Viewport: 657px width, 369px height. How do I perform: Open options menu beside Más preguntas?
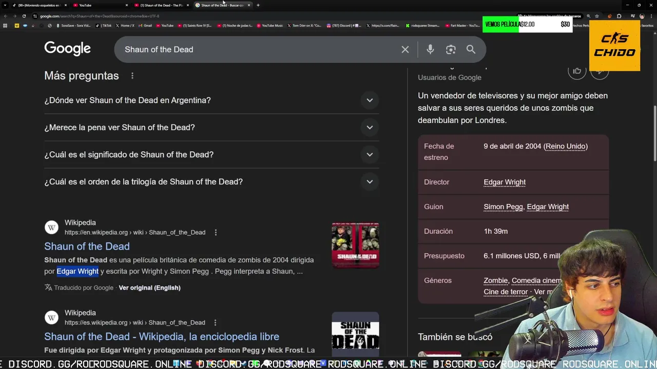[x=132, y=76]
